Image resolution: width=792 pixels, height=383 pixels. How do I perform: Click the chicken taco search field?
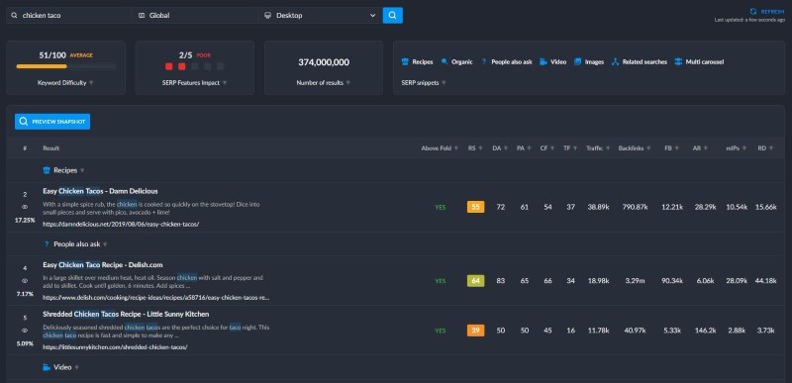[68, 15]
